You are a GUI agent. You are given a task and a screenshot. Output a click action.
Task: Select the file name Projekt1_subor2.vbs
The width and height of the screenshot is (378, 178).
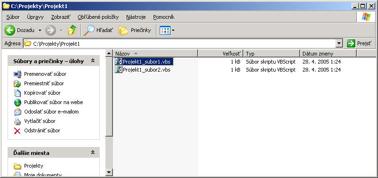coord(146,70)
